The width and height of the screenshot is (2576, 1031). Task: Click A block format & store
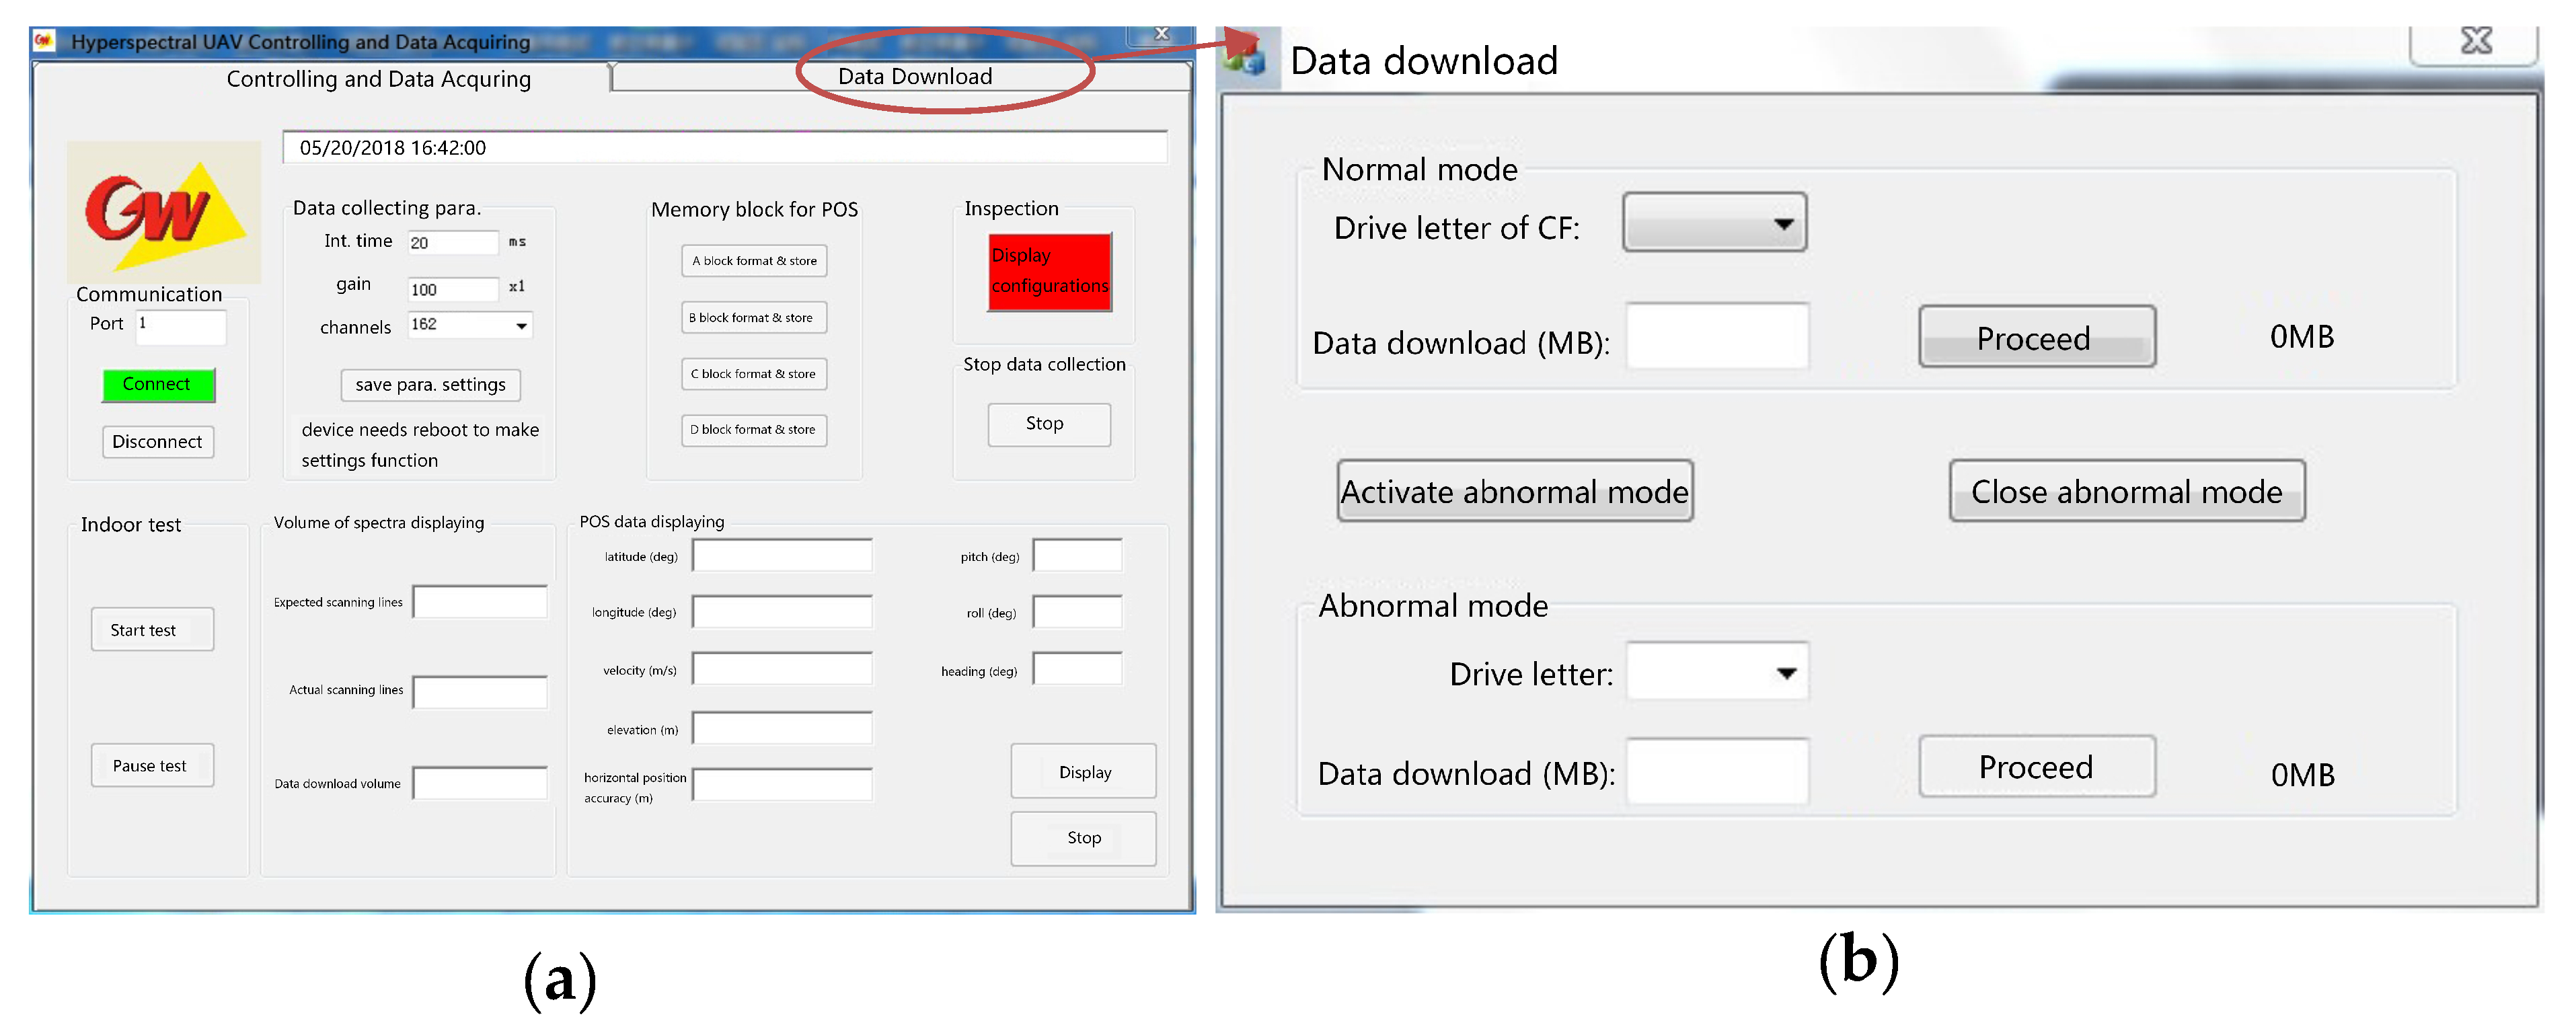click(754, 261)
